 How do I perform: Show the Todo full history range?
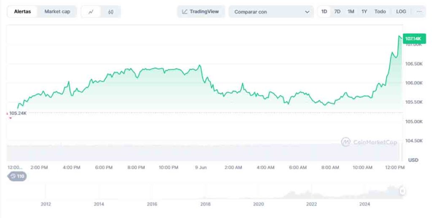click(380, 12)
